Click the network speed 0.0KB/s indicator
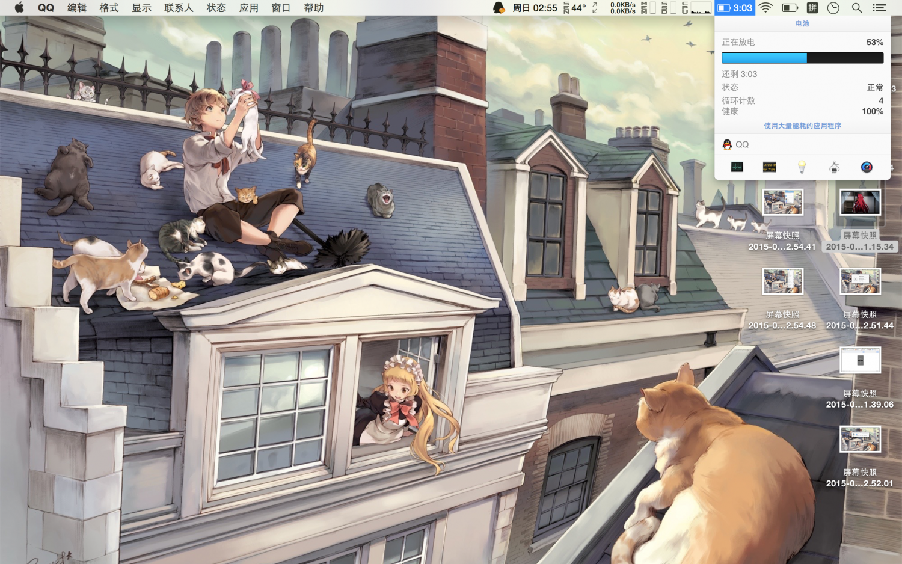902x564 pixels. point(622,8)
